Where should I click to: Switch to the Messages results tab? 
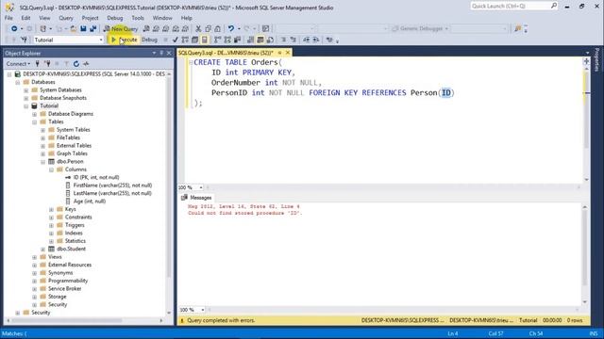(x=197, y=198)
